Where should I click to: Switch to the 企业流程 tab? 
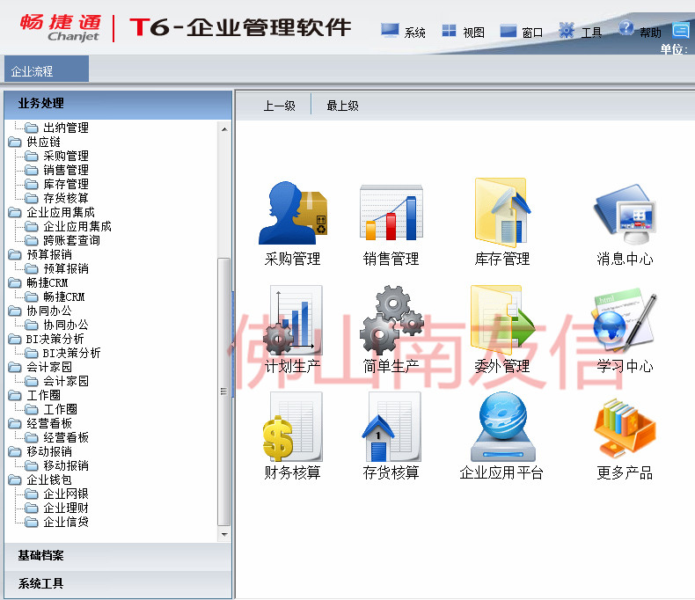[46, 70]
